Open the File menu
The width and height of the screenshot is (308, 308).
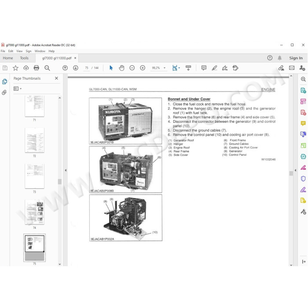coord(3,51)
